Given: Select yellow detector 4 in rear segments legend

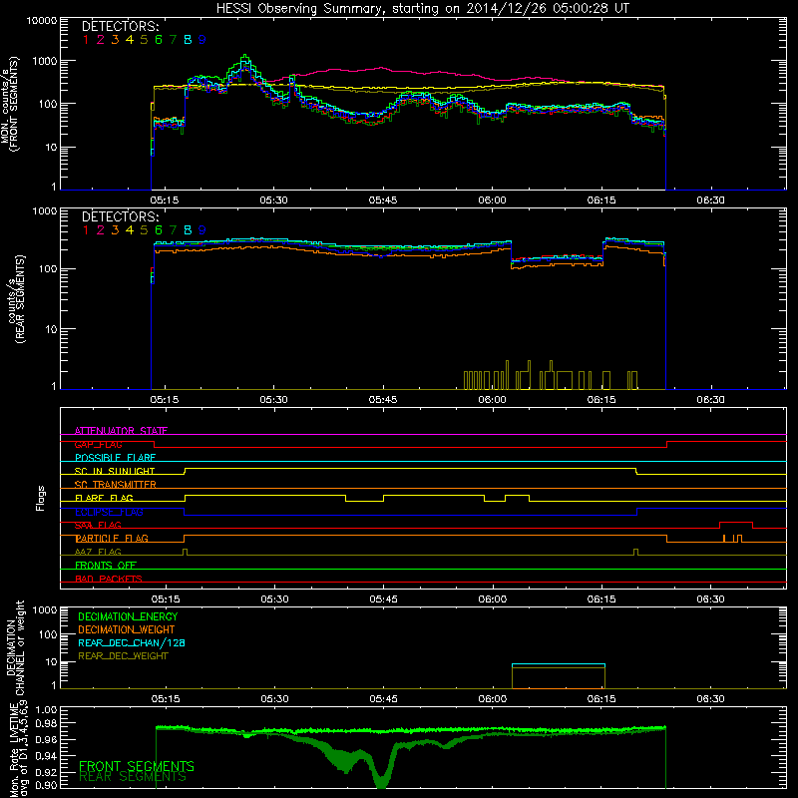Looking at the screenshot, I should [130, 230].
